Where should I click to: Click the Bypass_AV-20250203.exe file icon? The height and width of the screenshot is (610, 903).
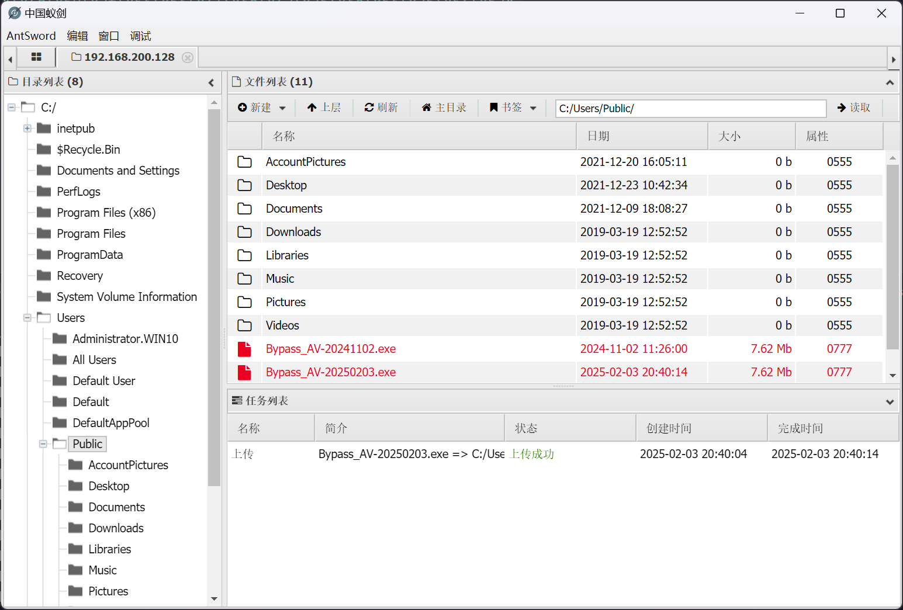244,372
